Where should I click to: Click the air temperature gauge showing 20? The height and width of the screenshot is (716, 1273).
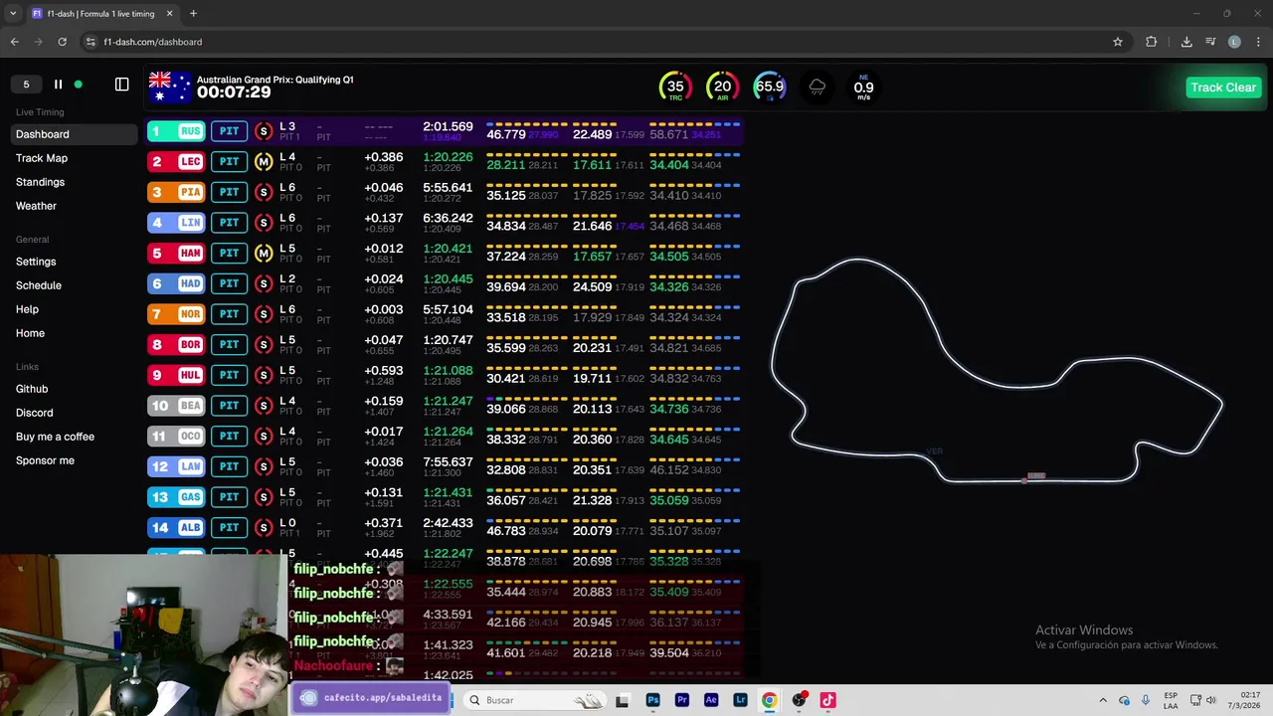(722, 87)
